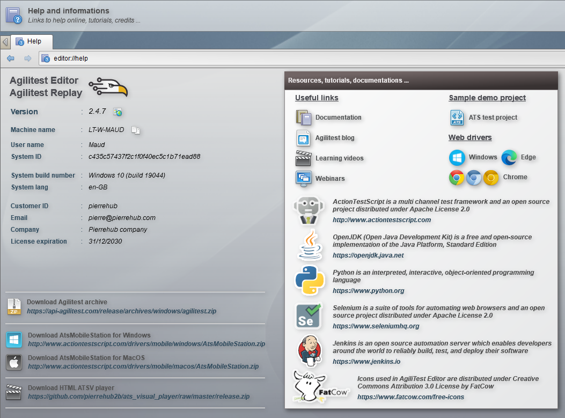Click the 'Sample demo project' heading
565x418 pixels.
tap(487, 98)
